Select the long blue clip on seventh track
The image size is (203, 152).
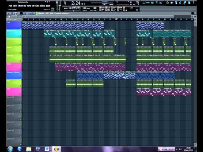pyautogui.click(x=126, y=75)
